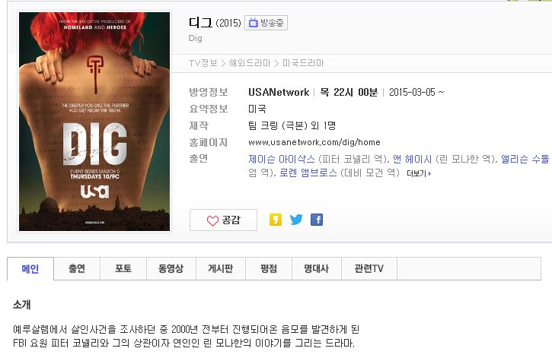Click the yellow KakaoStory share icon
Image resolution: width=552 pixels, height=361 pixels.
276,220
